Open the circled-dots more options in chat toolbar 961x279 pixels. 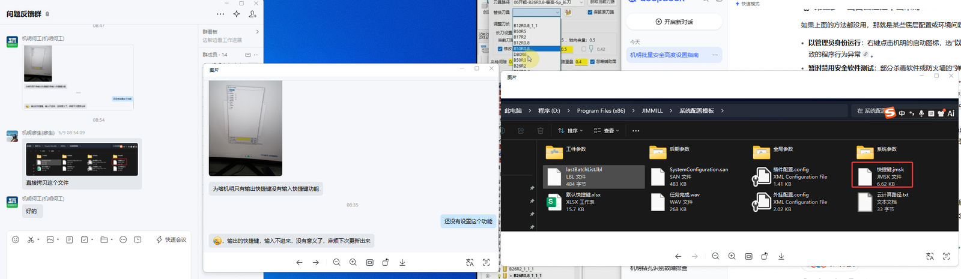click(x=123, y=239)
